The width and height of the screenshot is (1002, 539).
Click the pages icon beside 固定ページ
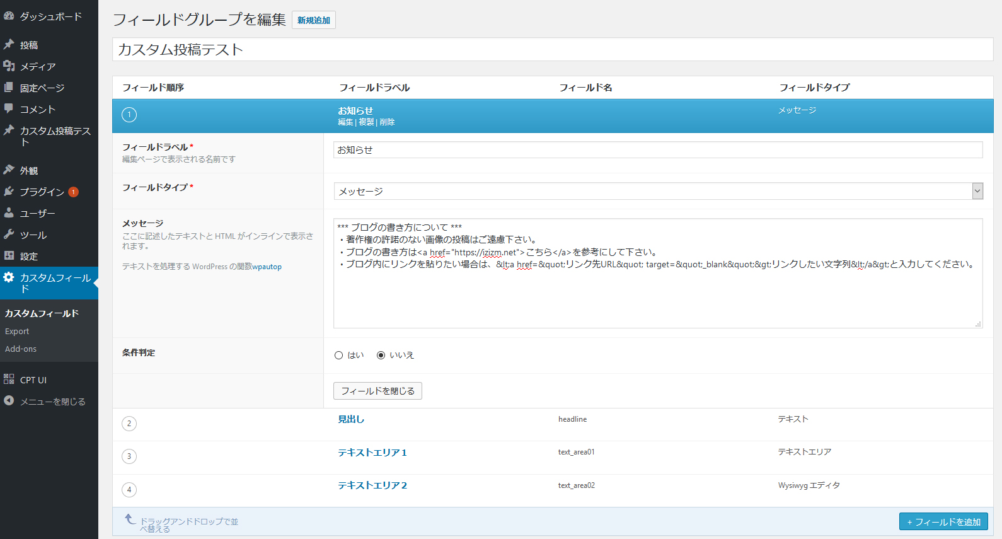[x=9, y=88]
